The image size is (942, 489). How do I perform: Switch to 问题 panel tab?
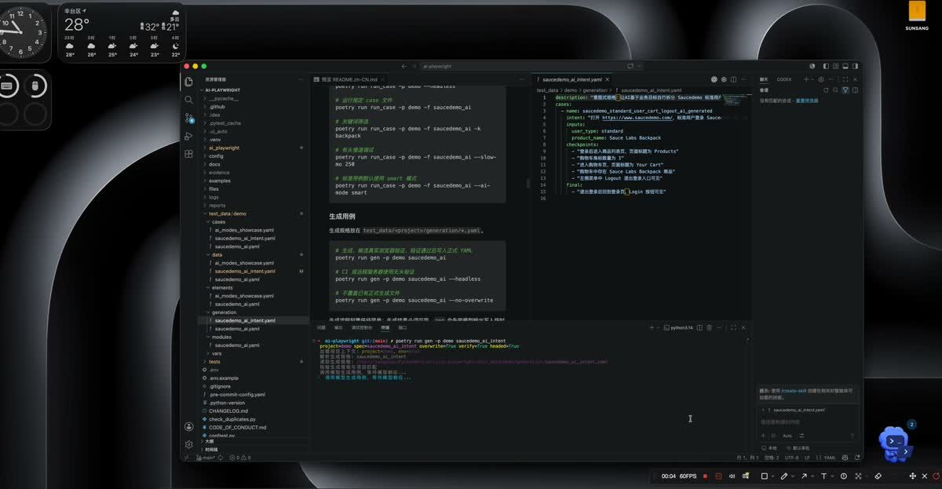pos(321,327)
